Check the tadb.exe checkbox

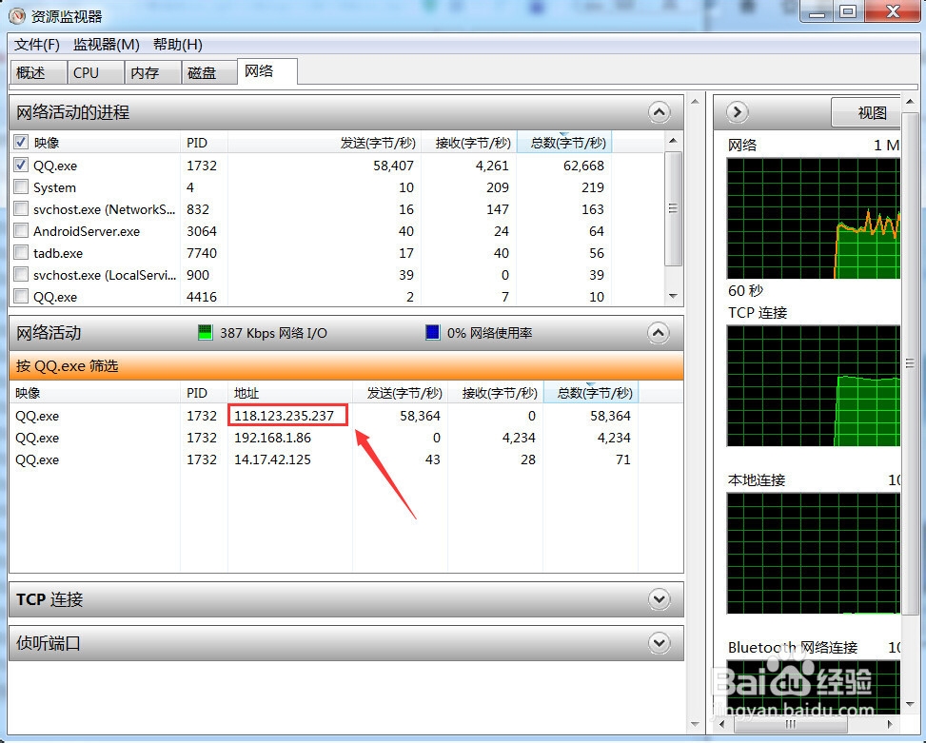coord(21,253)
